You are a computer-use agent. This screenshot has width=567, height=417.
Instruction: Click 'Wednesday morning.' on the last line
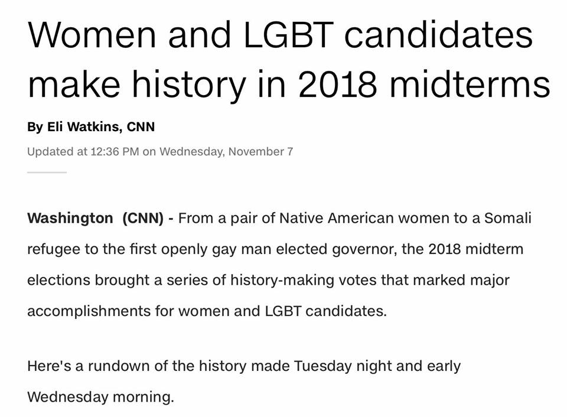point(100,397)
